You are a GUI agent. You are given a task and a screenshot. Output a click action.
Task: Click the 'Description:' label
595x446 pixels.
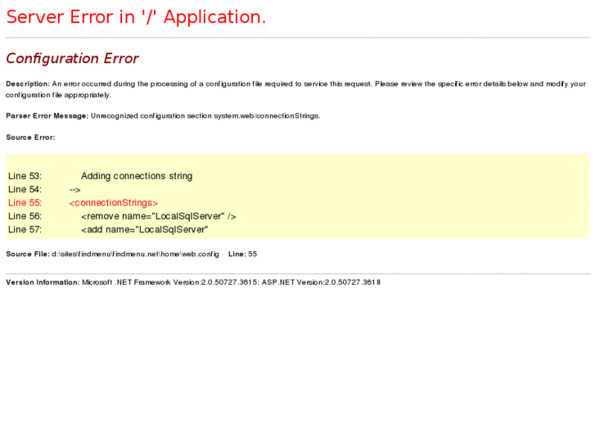28,84
